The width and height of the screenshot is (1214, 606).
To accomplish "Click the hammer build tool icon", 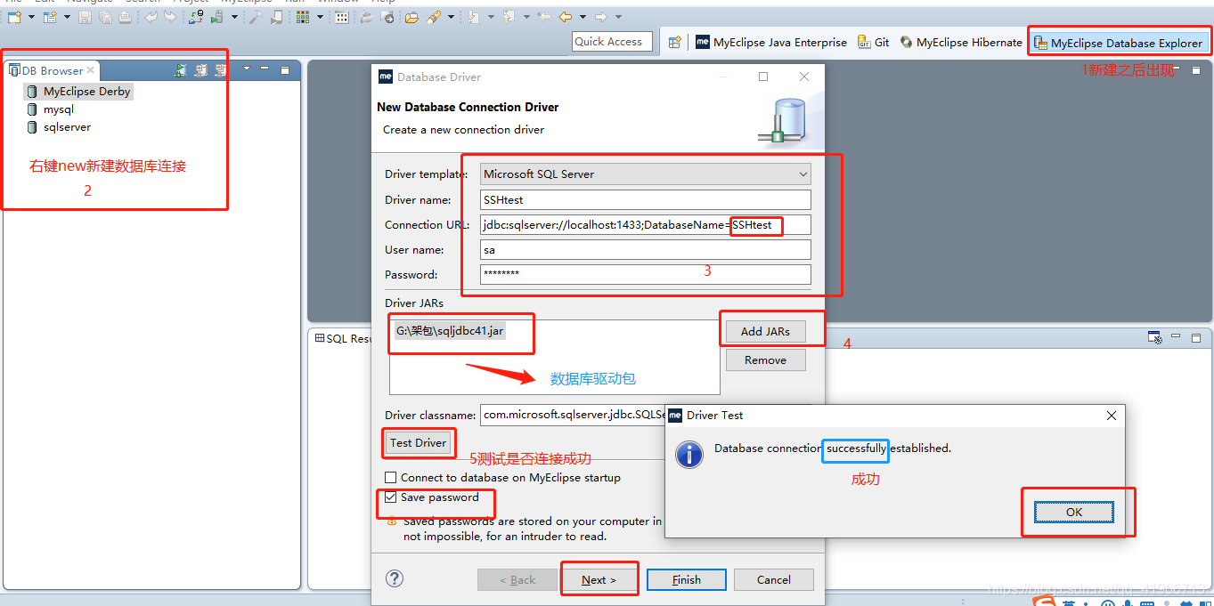I will click(x=257, y=17).
